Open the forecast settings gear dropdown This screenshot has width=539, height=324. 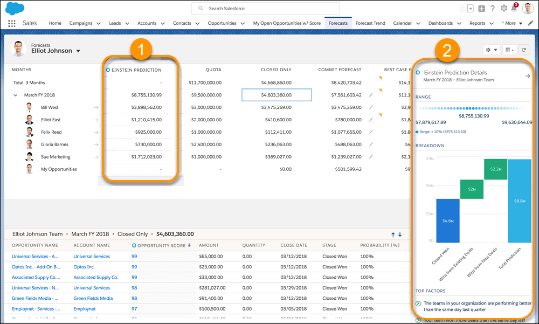(x=491, y=50)
